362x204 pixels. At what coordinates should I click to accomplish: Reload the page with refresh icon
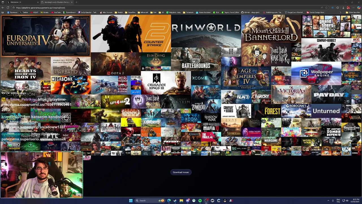[8, 8]
